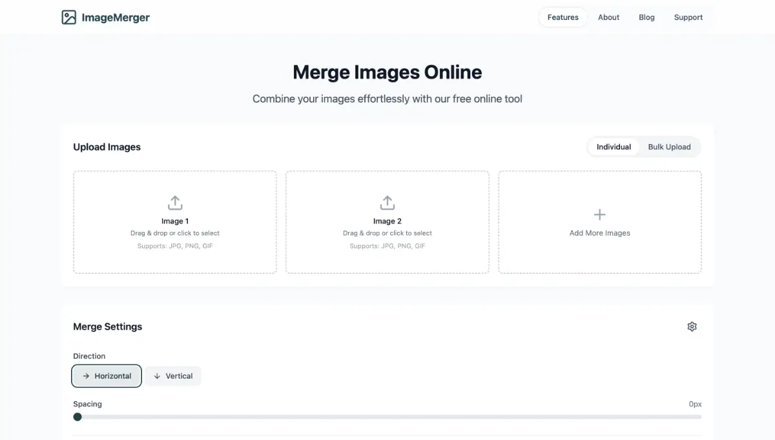Click the plus icon to add more images
The width and height of the screenshot is (775, 440).
click(599, 214)
